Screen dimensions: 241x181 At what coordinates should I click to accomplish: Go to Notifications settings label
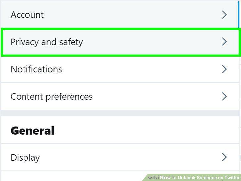pos(36,69)
